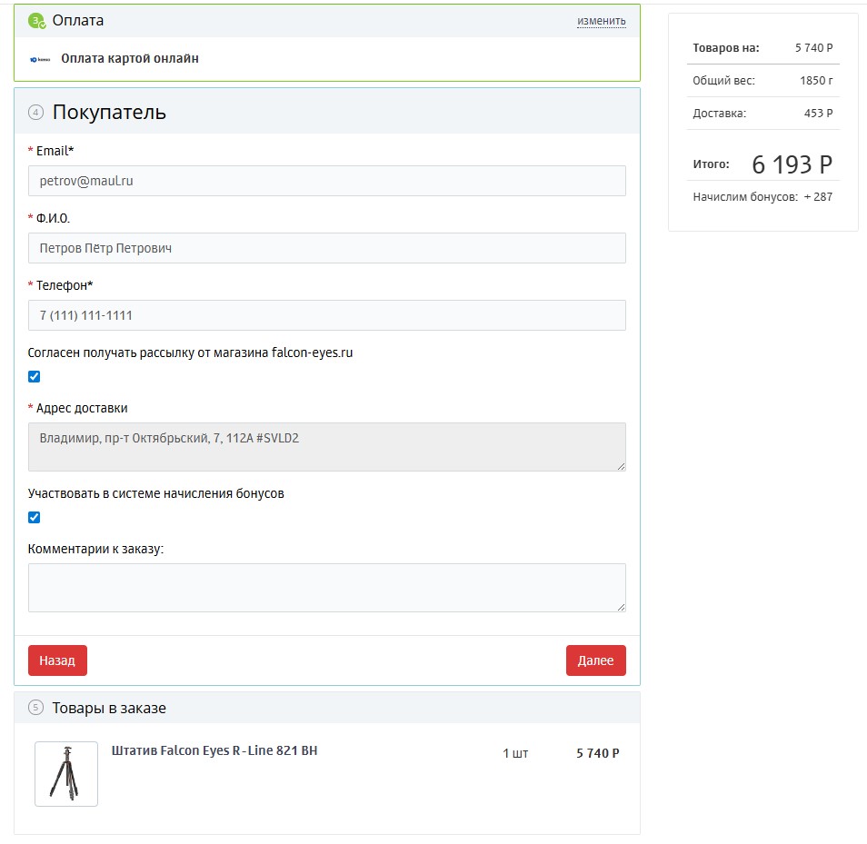Click the tripod product thumbnail
Viewport: 867px width, 844px height.
(x=66, y=774)
